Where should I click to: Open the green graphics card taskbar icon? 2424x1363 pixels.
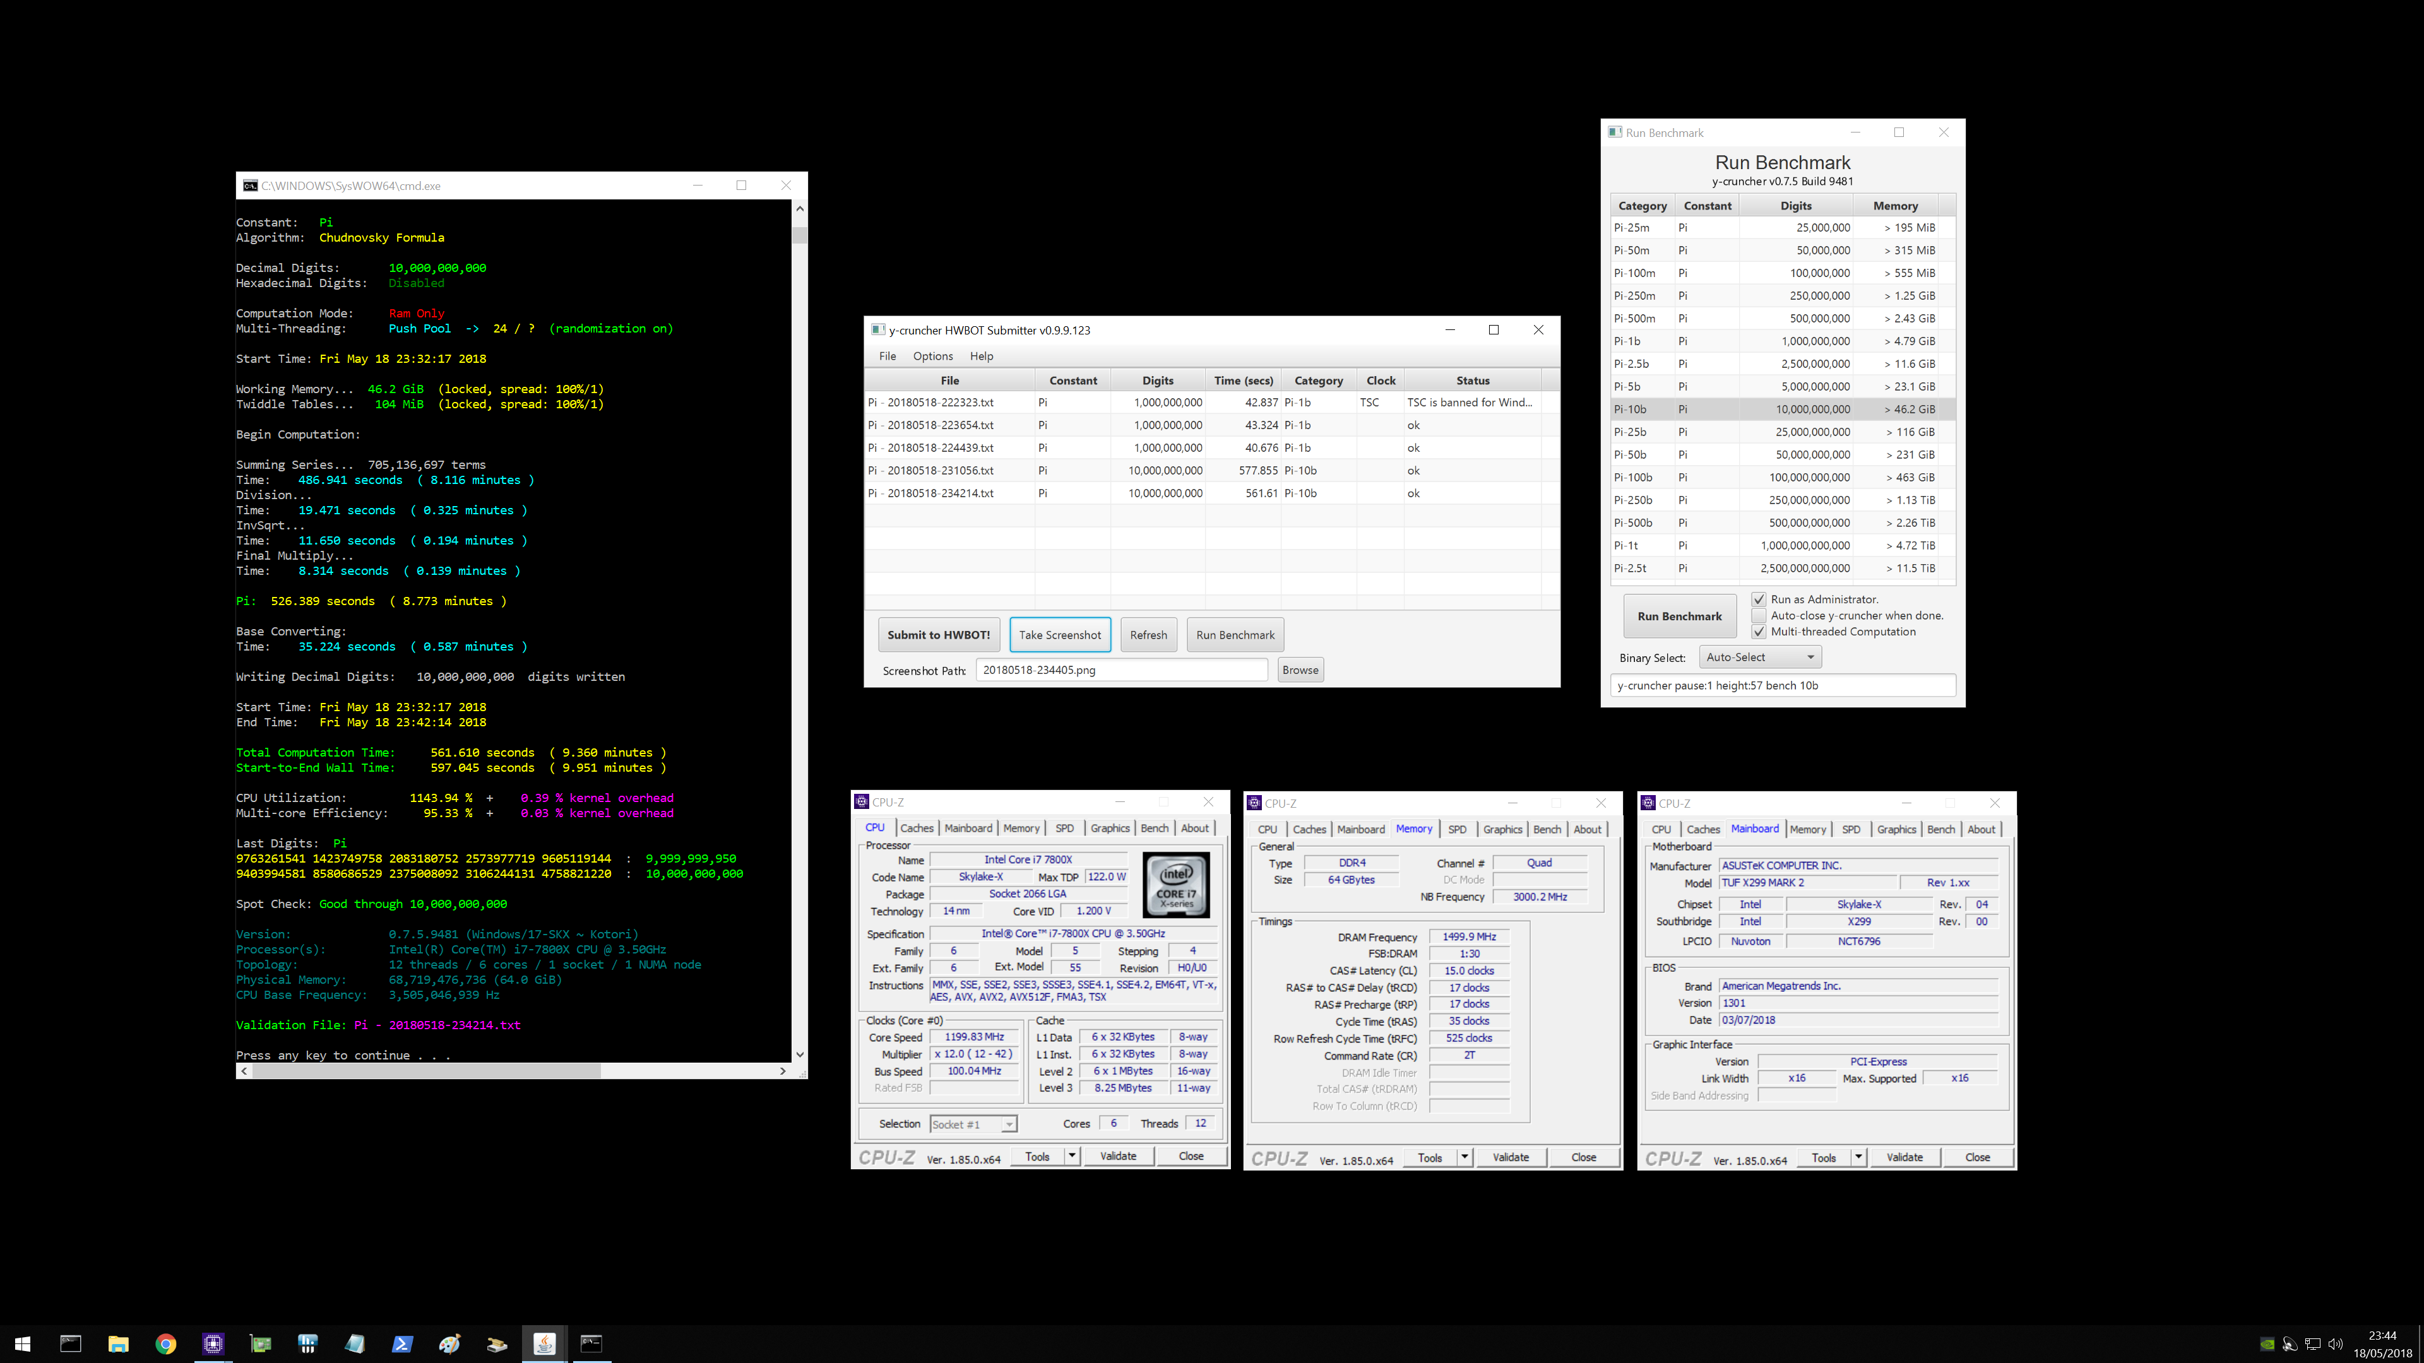259,1343
